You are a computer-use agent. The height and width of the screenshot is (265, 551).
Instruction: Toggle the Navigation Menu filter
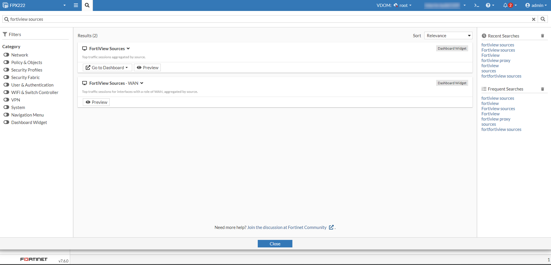point(6,115)
